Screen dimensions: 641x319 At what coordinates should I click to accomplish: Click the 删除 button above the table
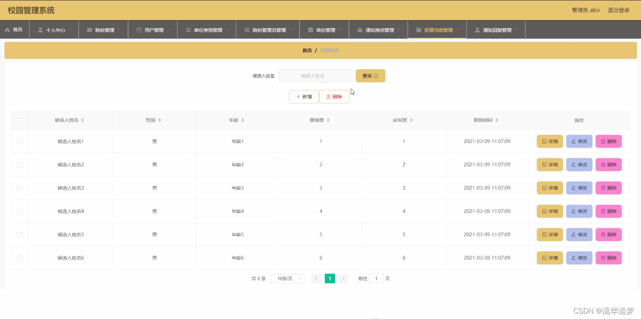click(334, 97)
